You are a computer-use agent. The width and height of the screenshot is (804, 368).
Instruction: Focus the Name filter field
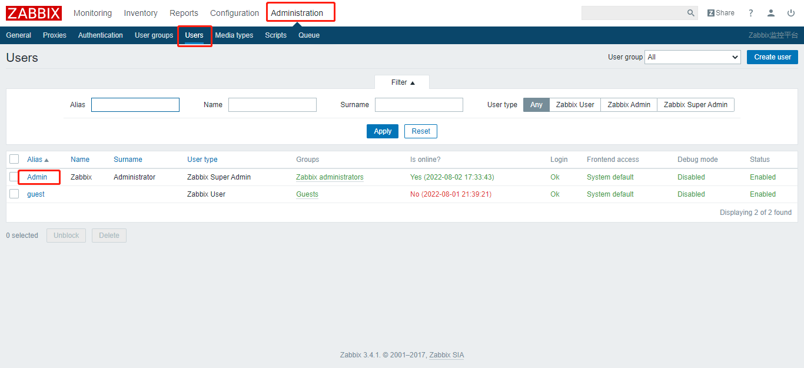coord(273,105)
